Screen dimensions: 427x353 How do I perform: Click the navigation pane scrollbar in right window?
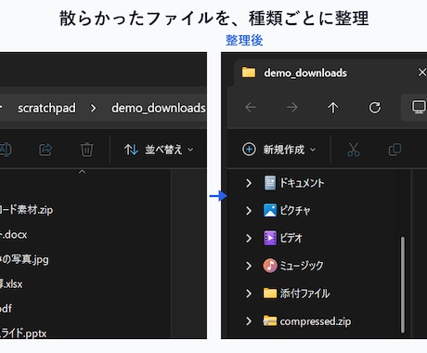click(403, 285)
